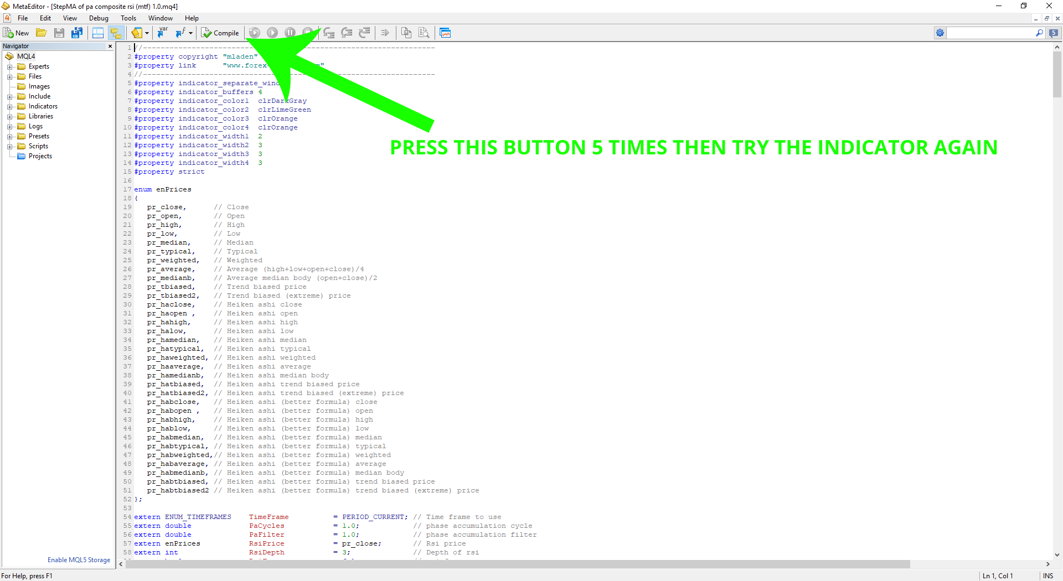This screenshot has height=581, width=1063.
Task: Click the MetaEditor app icon in the title bar
Action: pyautogui.click(x=6, y=6)
